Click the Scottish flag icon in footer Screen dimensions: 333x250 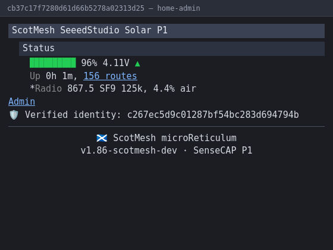102,138
